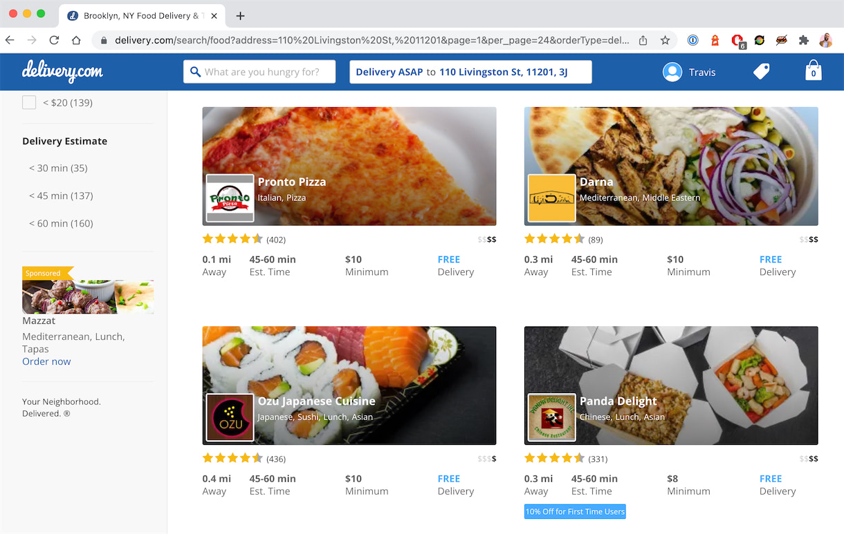Click Order now for Mazzat

(46, 361)
